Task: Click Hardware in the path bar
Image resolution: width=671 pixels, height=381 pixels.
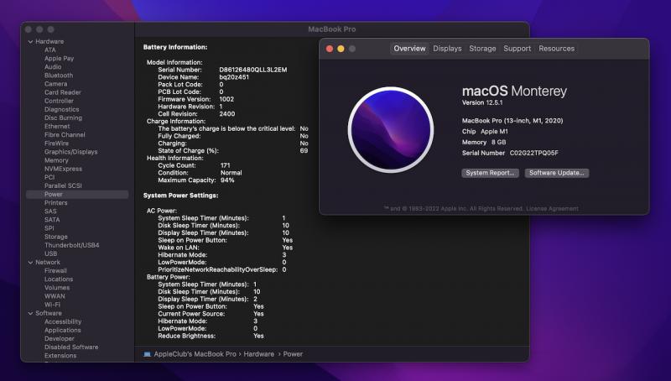Action: (x=259, y=354)
